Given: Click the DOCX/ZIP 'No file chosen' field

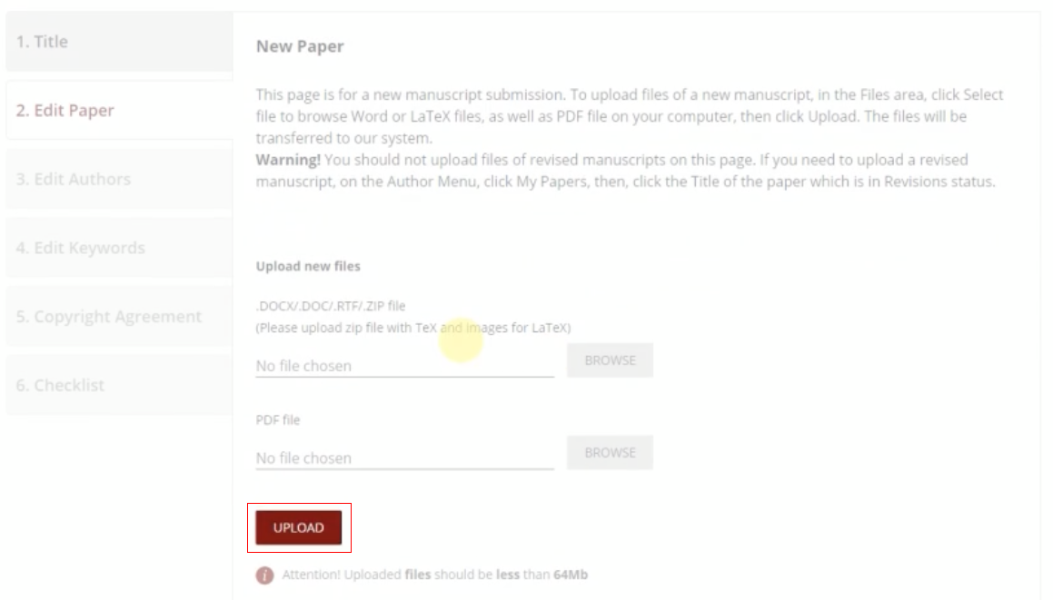Looking at the screenshot, I should [405, 366].
